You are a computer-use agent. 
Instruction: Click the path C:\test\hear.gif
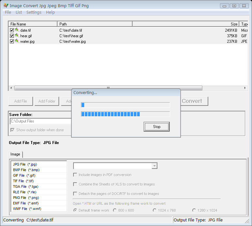[71, 36]
